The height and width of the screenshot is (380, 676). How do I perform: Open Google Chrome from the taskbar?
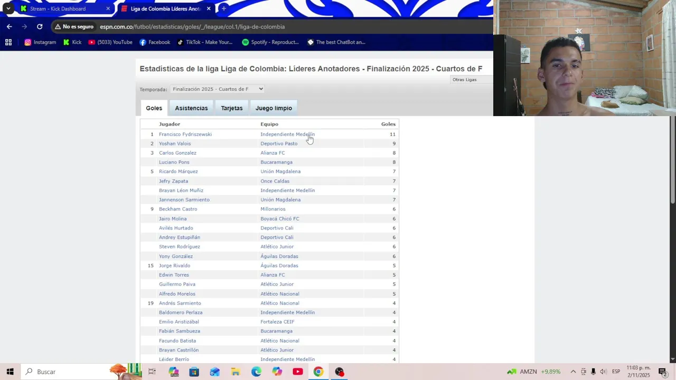[318, 372]
